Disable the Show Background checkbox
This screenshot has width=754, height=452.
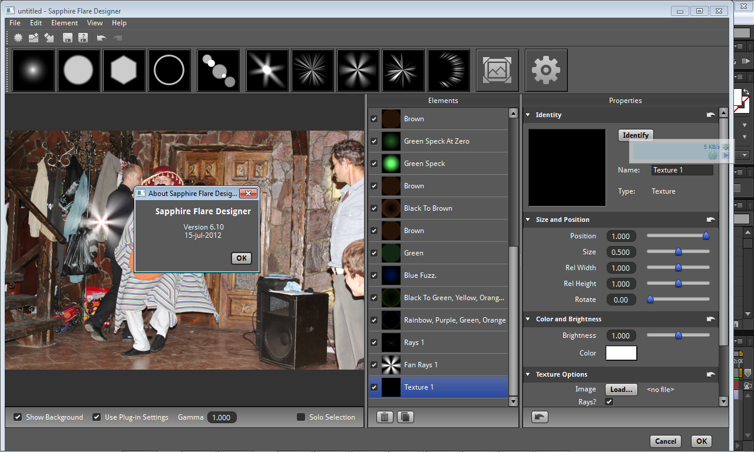(18, 417)
